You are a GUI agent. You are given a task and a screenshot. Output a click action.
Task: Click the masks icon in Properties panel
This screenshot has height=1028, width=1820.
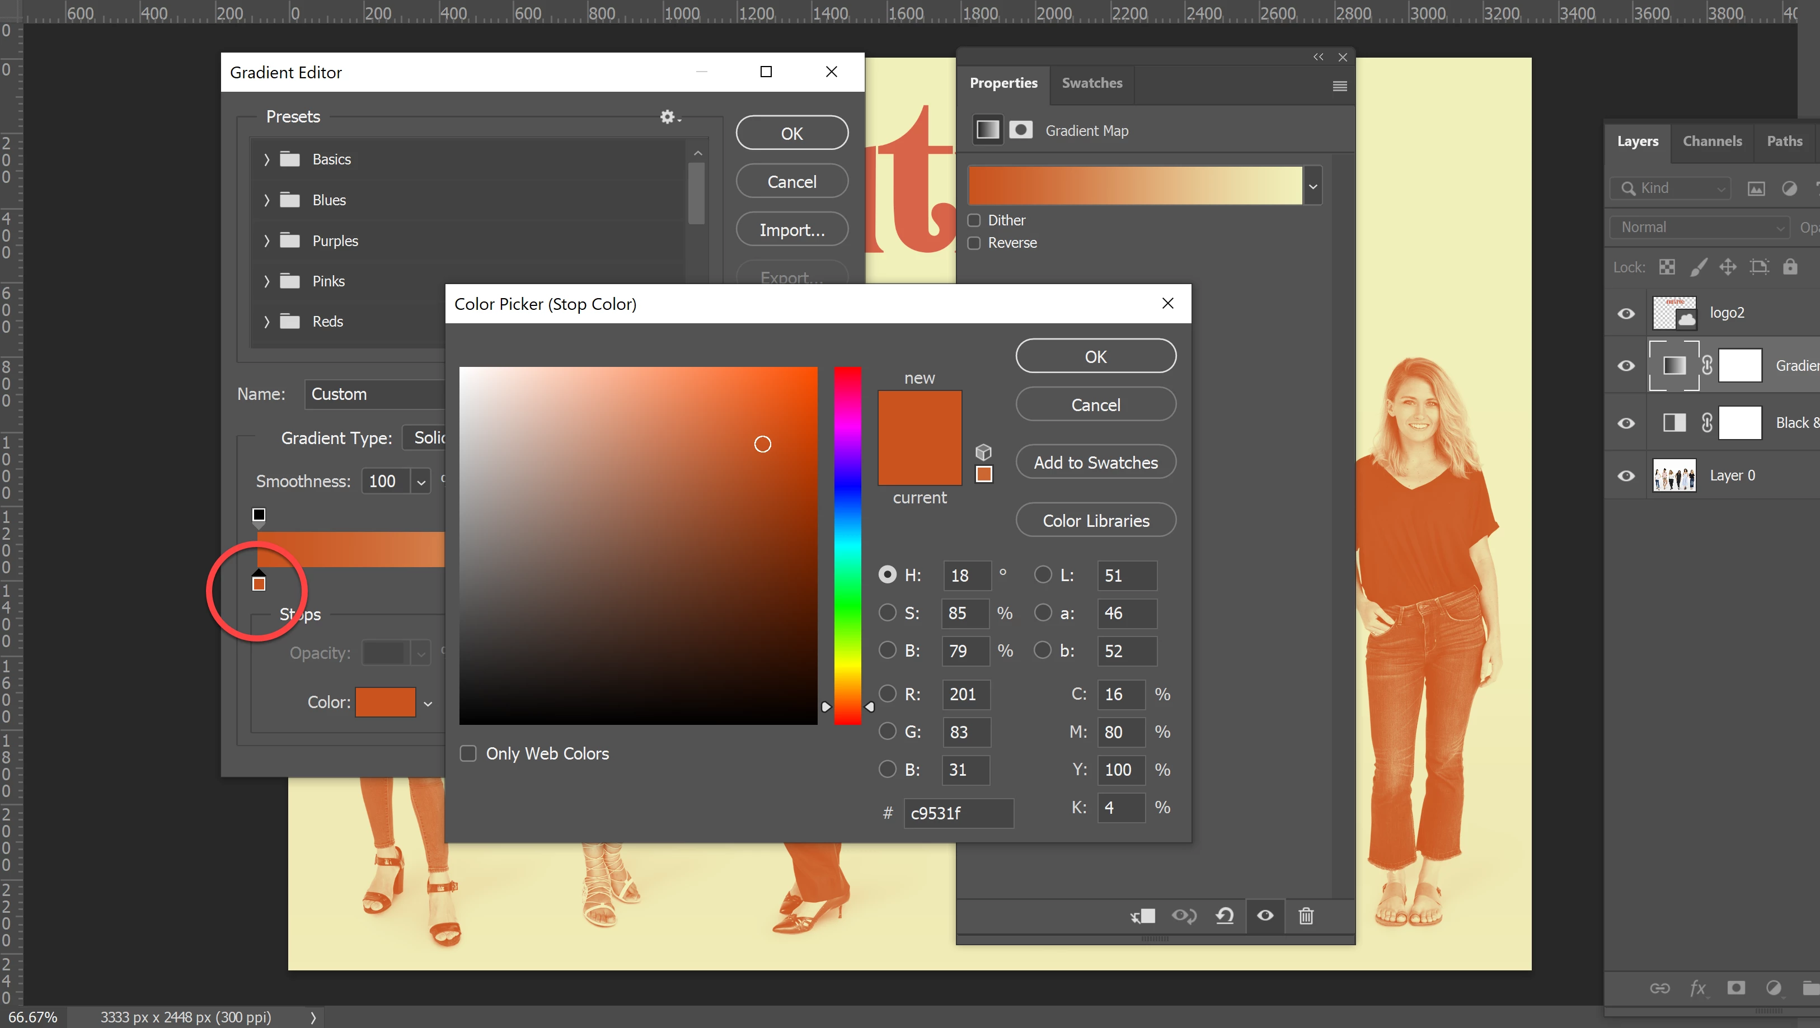[1020, 130]
